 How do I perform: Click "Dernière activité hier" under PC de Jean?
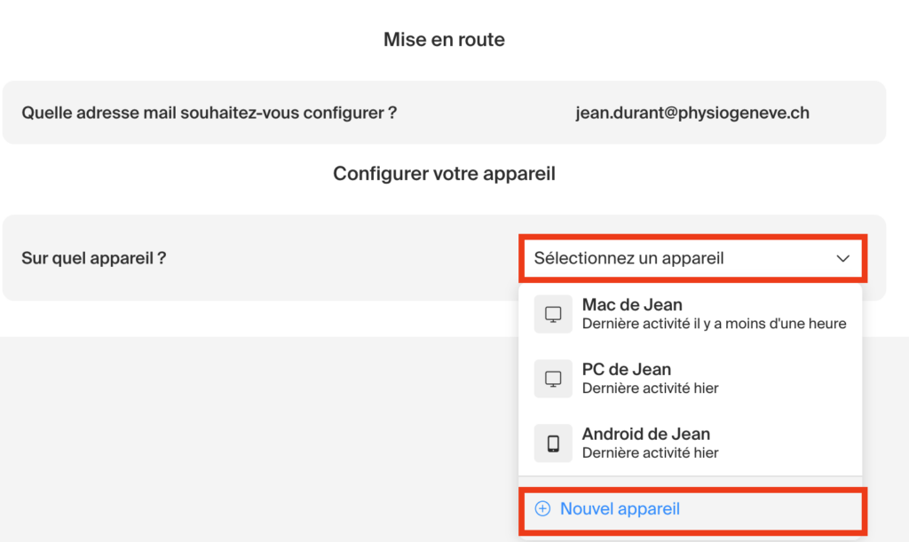650,389
